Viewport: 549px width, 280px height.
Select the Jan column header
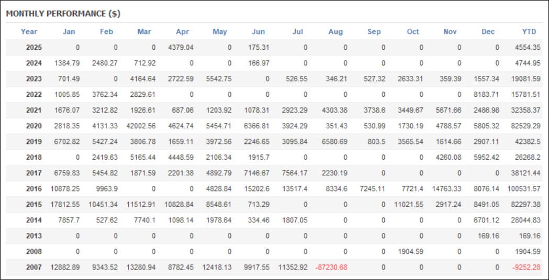click(69, 32)
